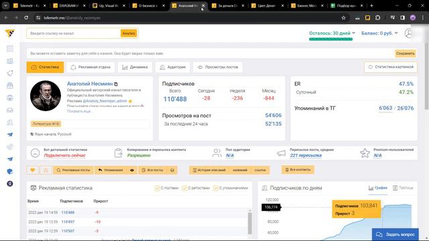Open the 221 пересылка link
This screenshot has width=429, height=241.
click(x=306, y=155)
